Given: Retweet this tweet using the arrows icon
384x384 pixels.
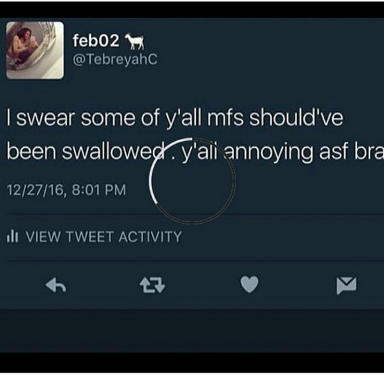Looking at the screenshot, I should pyautogui.click(x=153, y=285).
